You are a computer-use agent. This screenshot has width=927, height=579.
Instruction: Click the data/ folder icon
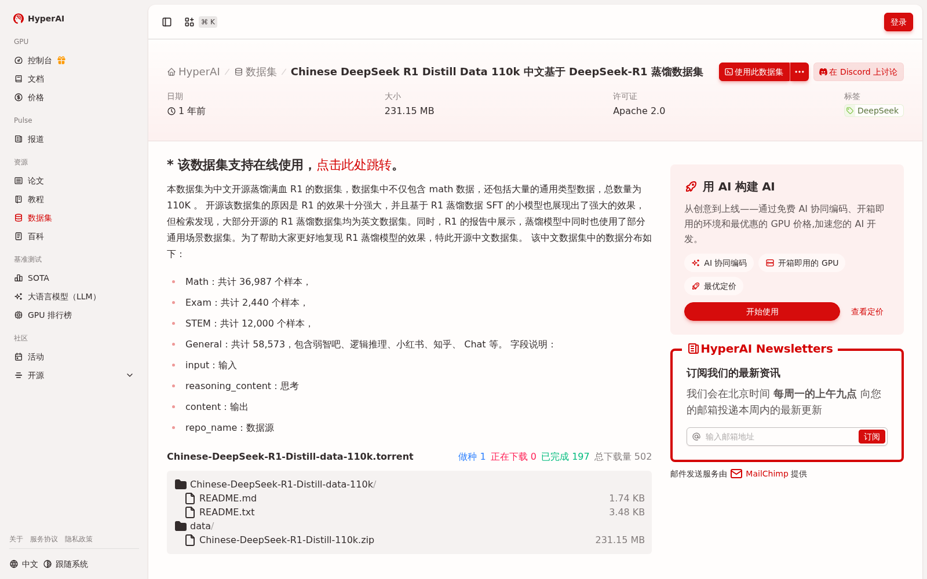181,526
